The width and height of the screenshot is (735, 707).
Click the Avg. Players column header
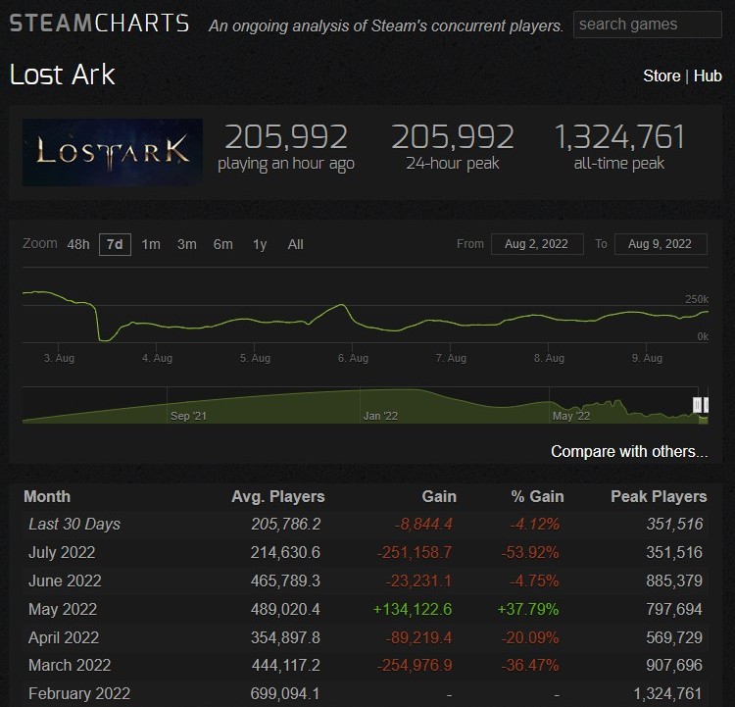click(x=278, y=496)
